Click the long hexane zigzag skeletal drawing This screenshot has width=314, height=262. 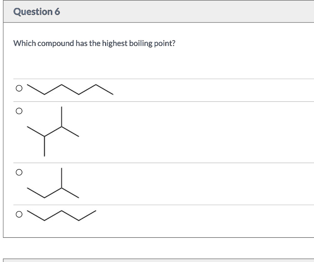pos(70,89)
